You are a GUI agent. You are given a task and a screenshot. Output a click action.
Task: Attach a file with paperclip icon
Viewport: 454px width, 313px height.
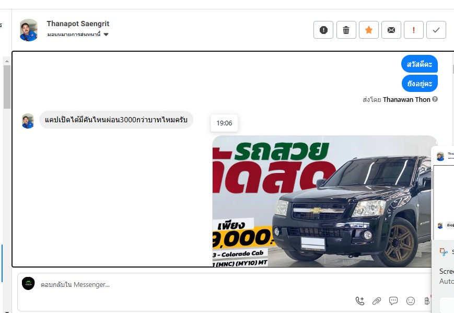(x=376, y=301)
